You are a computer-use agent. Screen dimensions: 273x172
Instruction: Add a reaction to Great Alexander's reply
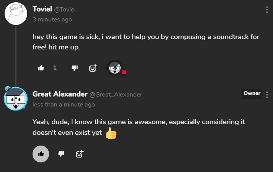pyautogui.click(x=80, y=154)
